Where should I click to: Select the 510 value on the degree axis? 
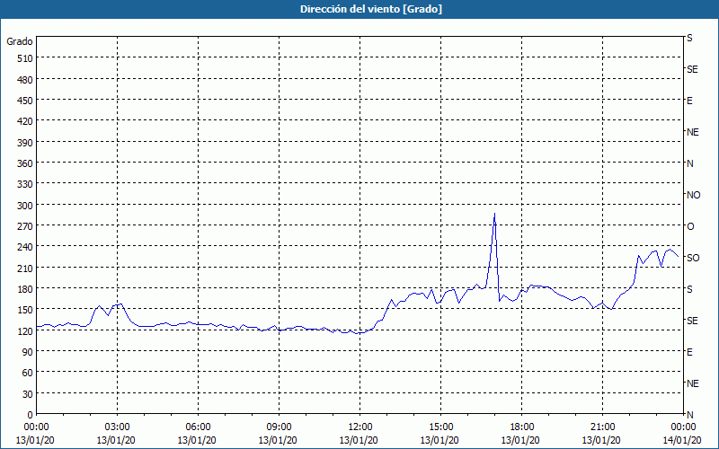(25, 58)
